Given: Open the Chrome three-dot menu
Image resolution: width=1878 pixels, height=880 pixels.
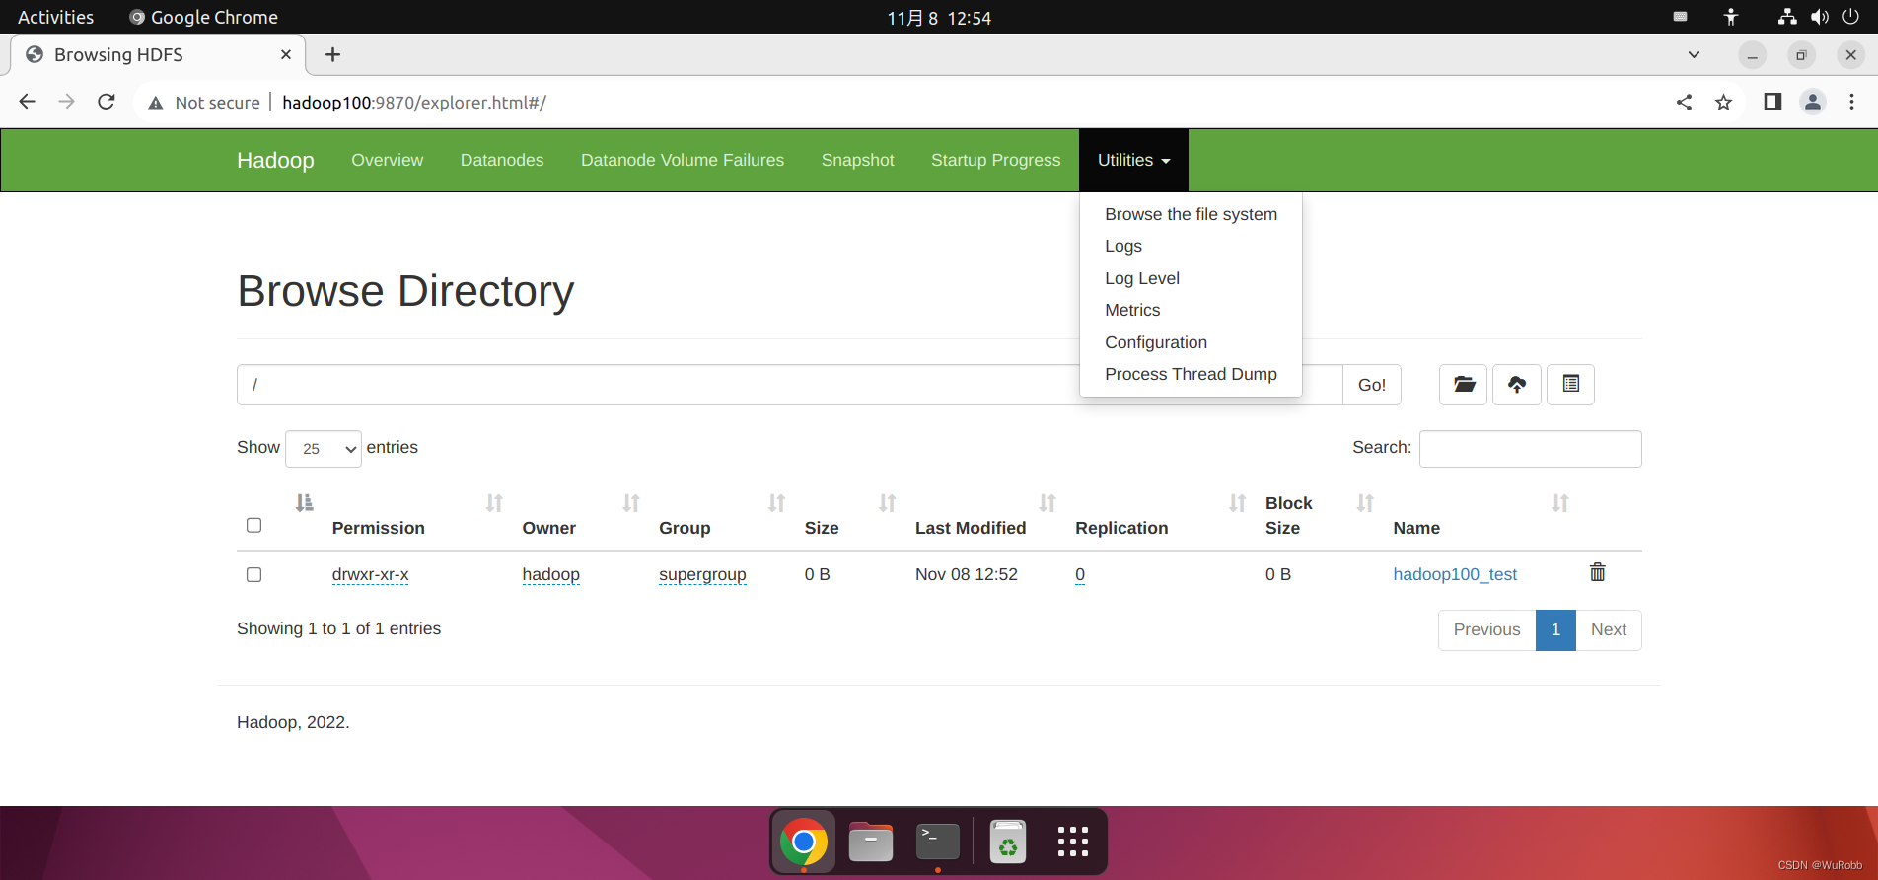Looking at the screenshot, I should (x=1851, y=103).
